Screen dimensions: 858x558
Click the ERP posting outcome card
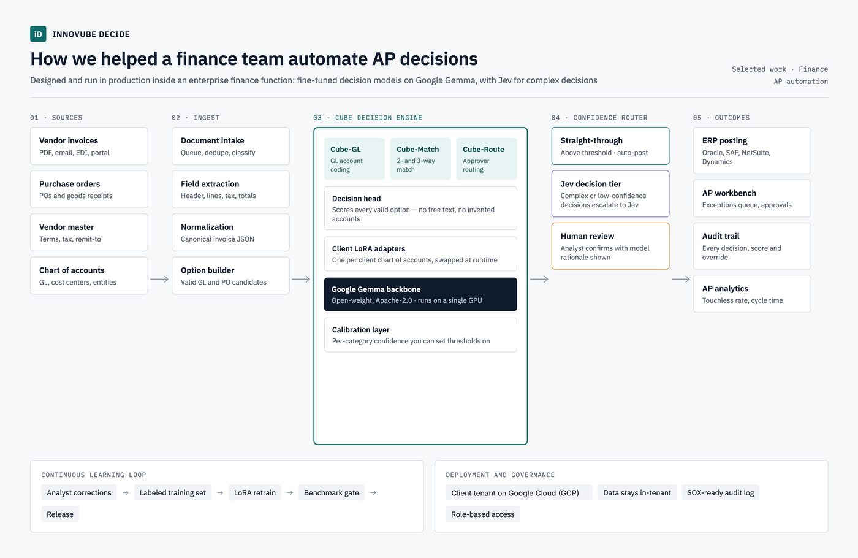[752, 150]
